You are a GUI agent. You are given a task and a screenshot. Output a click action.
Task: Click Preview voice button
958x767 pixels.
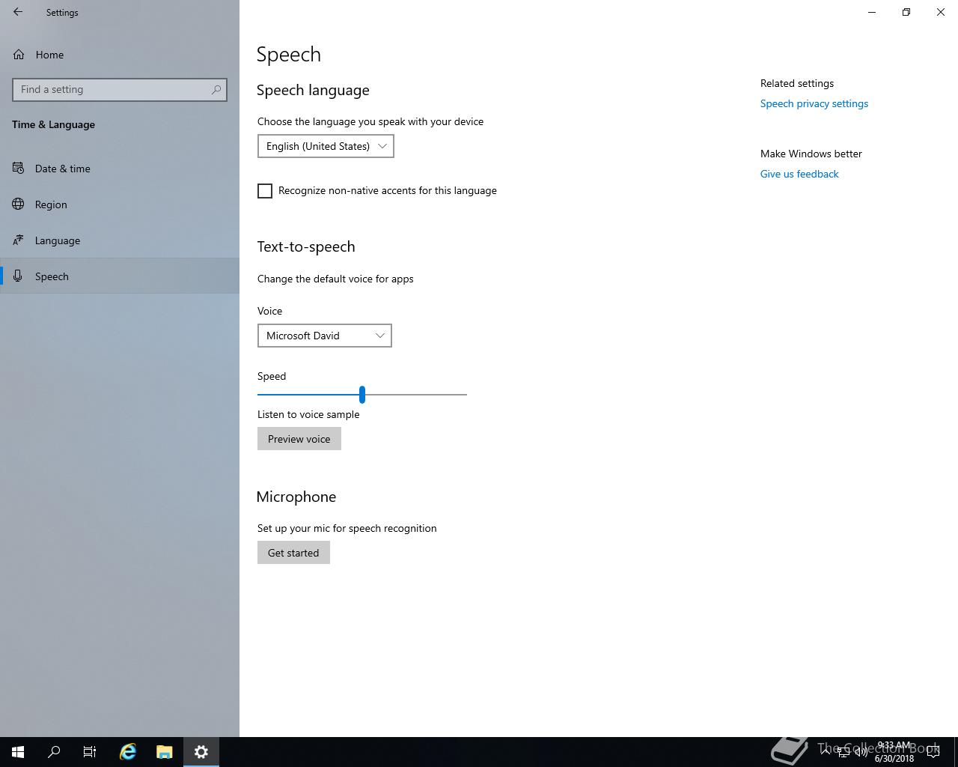pyautogui.click(x=299, y=439)
